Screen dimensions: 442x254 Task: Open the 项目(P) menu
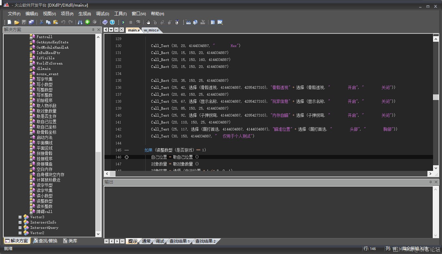[67, 14]
